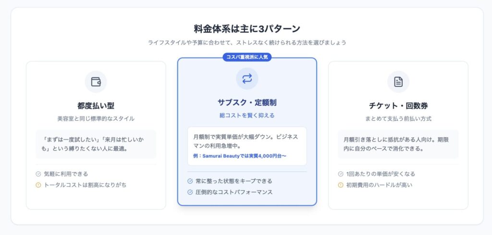The height and width of the screenshot is (235, 492).
Task: Click check icon beside 常に整った状態をキープできる
Action: [190, 181]
